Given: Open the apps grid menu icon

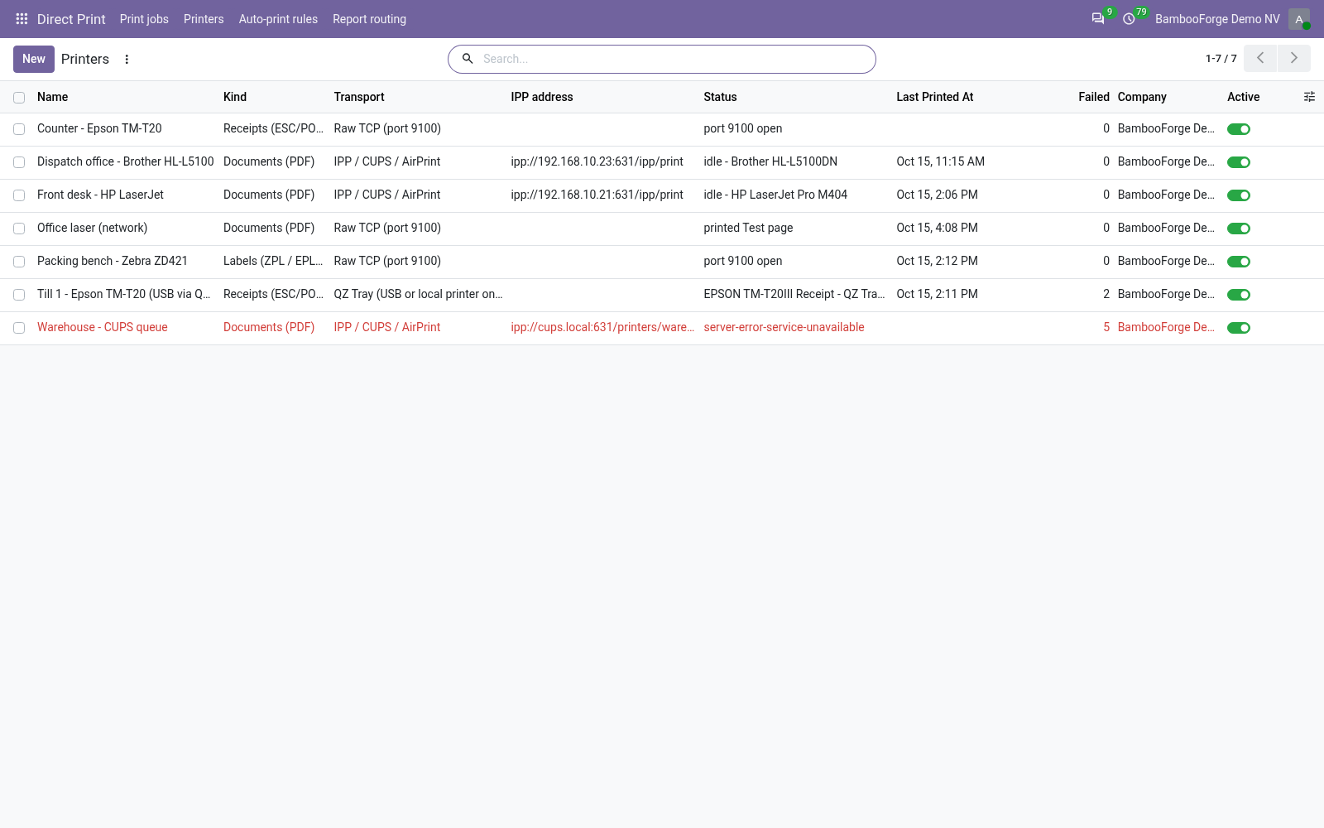Looking at the screenshot, I should [22, 19].
